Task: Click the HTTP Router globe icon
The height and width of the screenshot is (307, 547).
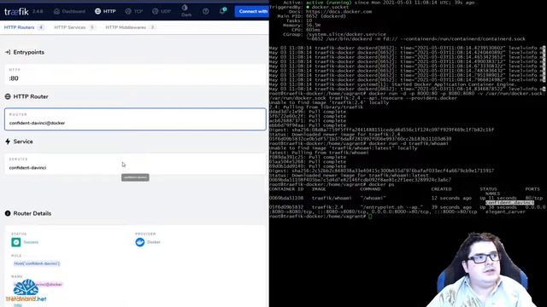Action: point(8,96)
